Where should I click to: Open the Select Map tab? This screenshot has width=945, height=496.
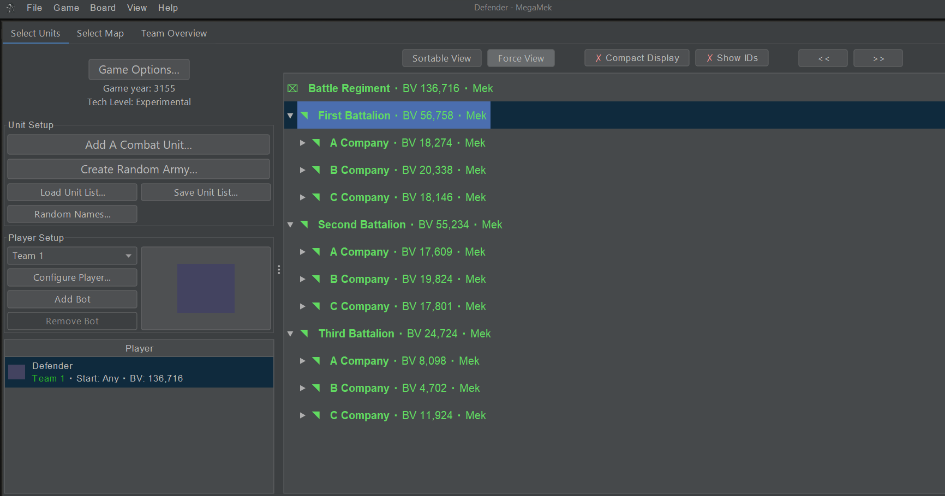(100, 33)
